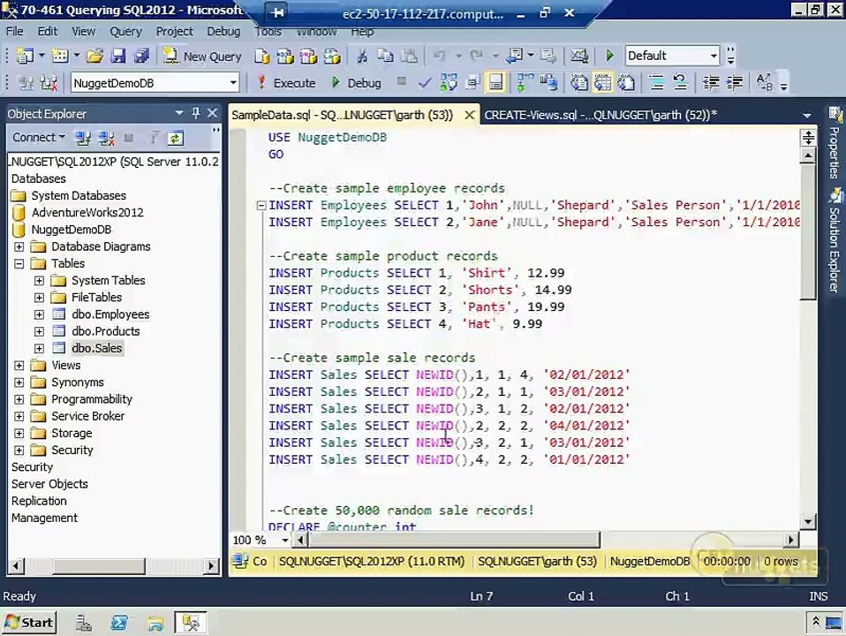The image size is (846, 636).
Task: Open the Project menu
Action: [x=174, y=31]
